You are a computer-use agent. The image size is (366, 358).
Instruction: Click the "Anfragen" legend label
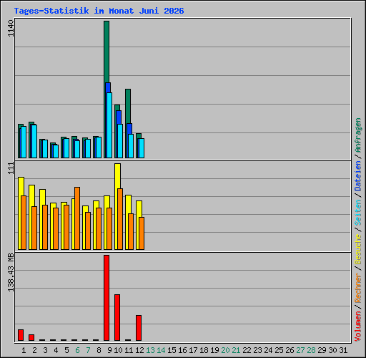pyautogui.click(x=358, y=135)
